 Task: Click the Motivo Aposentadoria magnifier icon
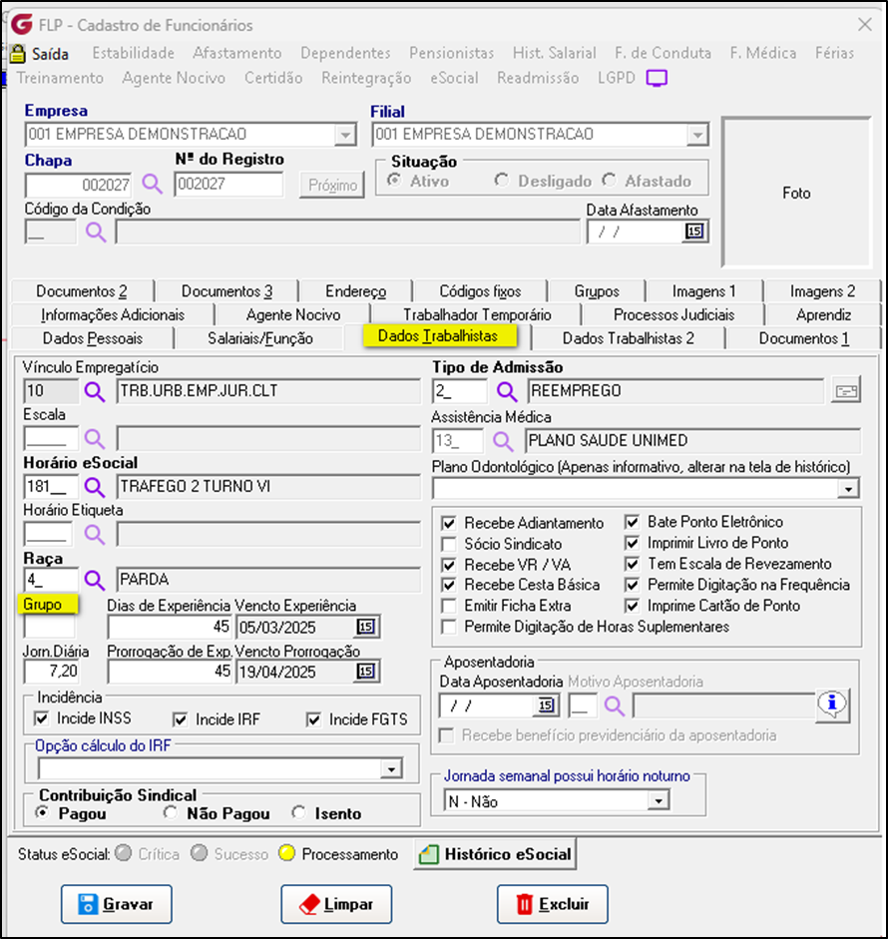615,706
